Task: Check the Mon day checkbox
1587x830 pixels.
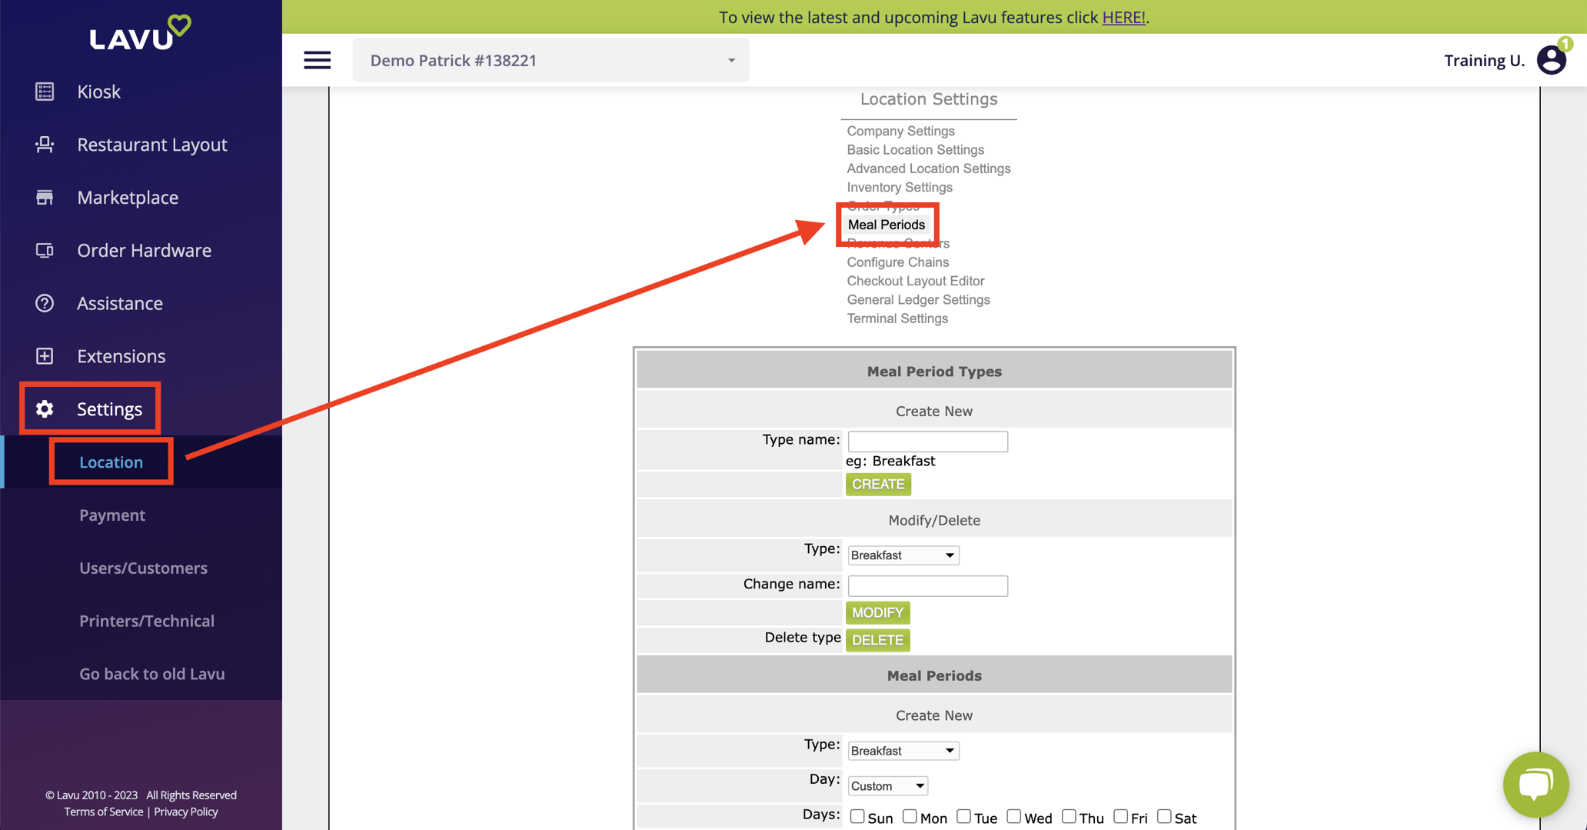Action: click(910, 816)
